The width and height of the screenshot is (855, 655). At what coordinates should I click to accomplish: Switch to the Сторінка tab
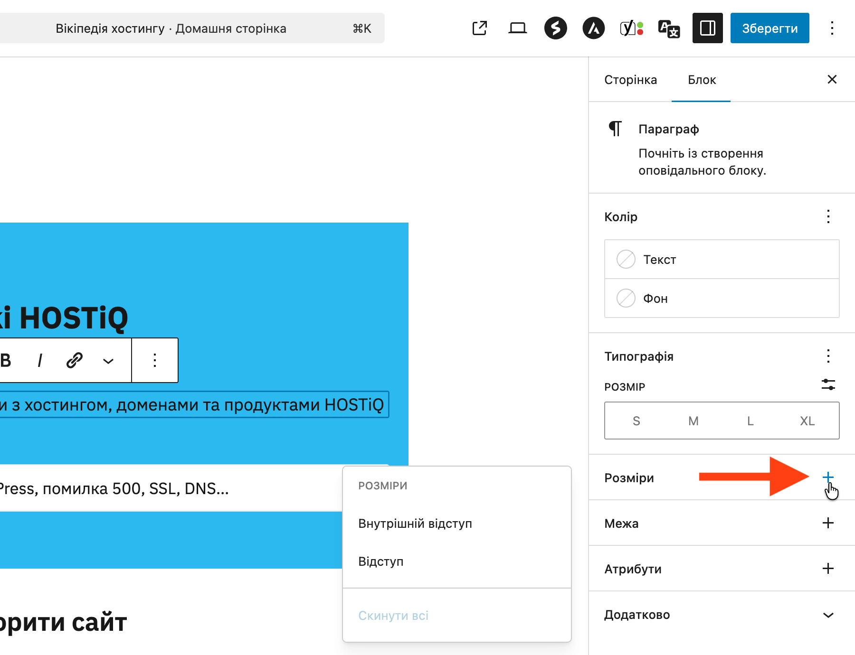click(x=630, y=80)
